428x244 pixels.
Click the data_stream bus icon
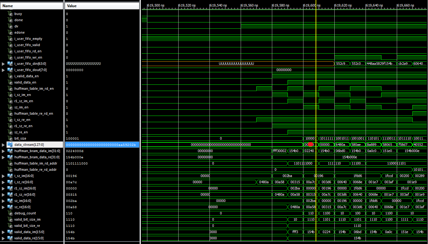pos(10,145)
